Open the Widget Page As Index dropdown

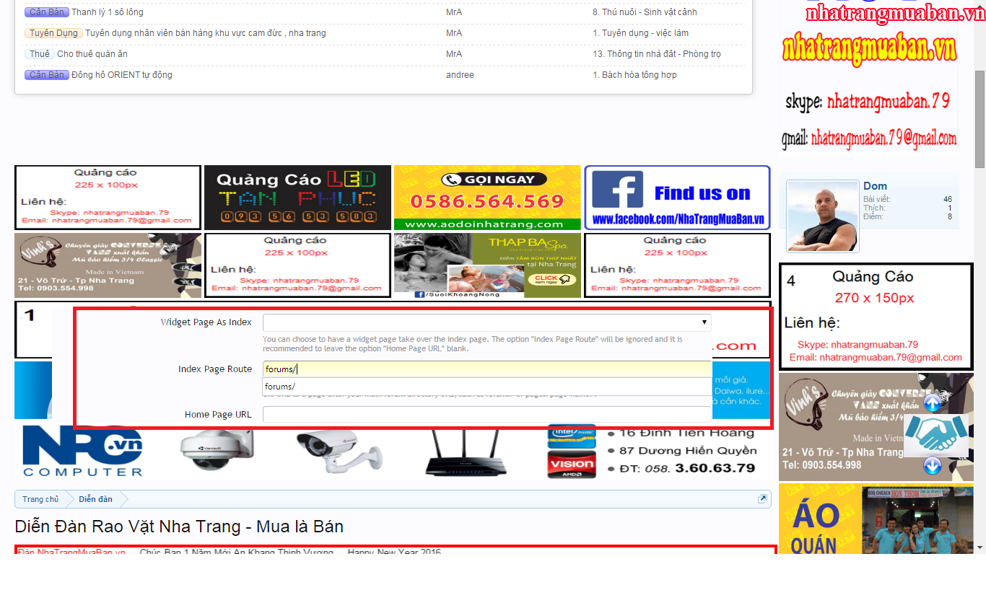487,322
